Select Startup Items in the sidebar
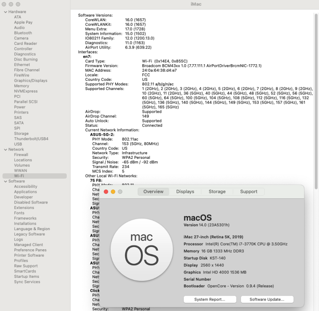This screenshot has width=319, height=311. [x=27, y=276]
